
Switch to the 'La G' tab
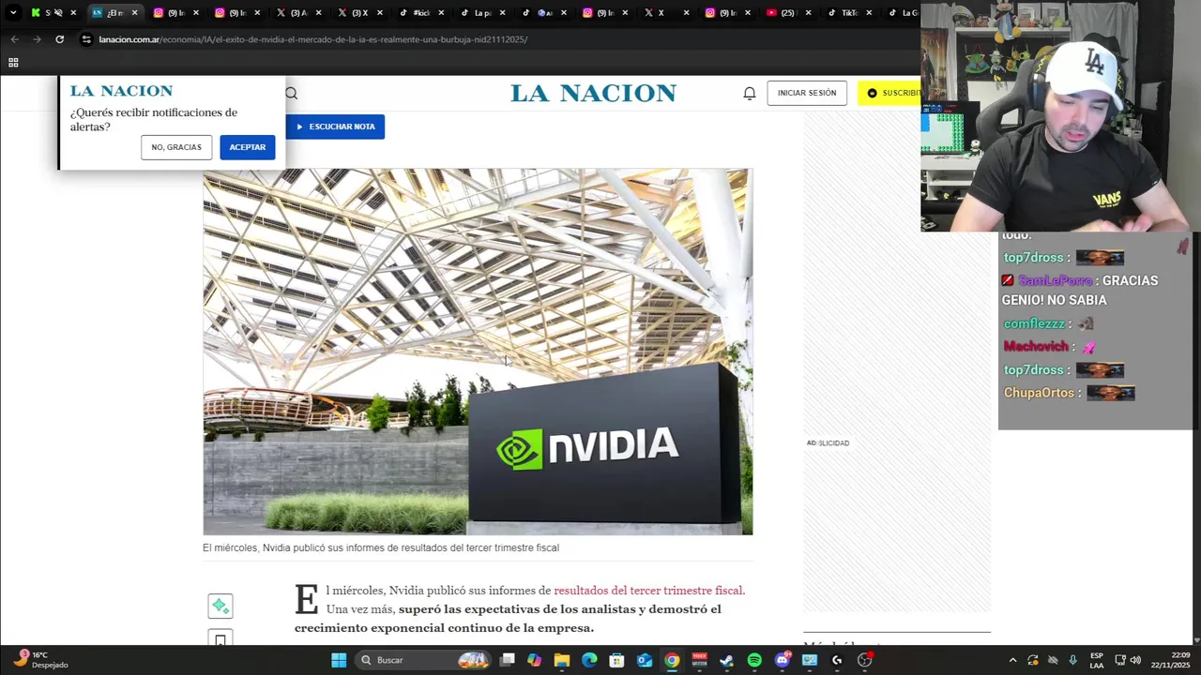point(904,13)
